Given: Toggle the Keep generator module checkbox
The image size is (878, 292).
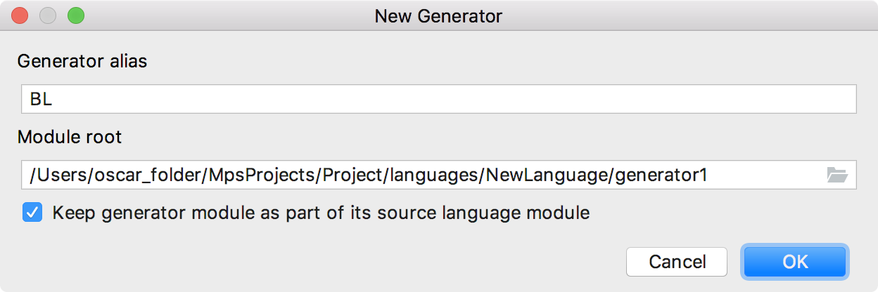Looking at the screenshot, I should [x=32, y=213].
